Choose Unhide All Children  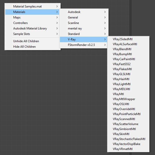[x=32, y=41]
